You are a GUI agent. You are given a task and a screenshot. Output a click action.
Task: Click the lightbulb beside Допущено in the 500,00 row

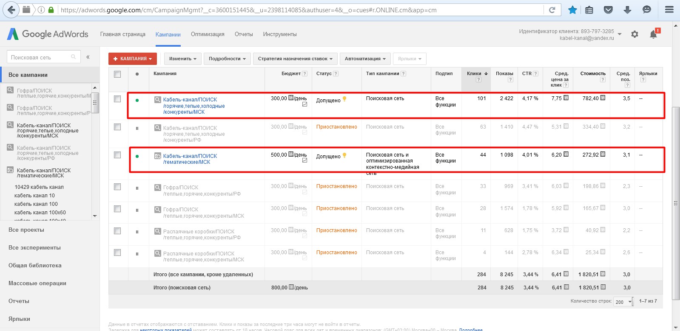coord(344,155)
